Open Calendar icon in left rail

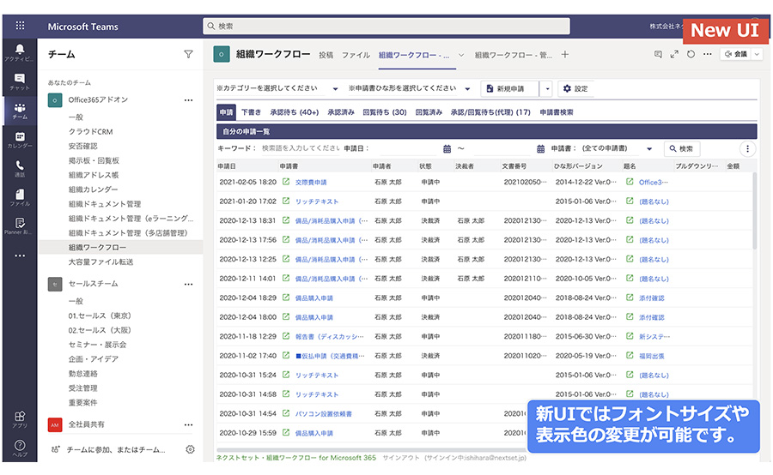[20, 139]
